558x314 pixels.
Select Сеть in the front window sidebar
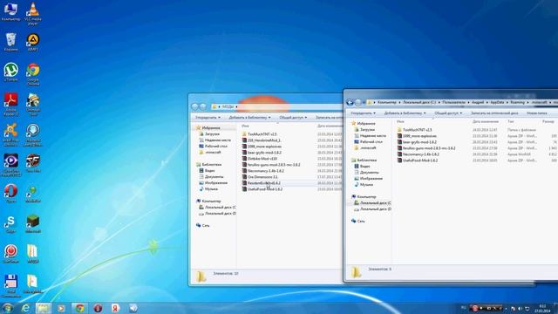click(361, 221)
